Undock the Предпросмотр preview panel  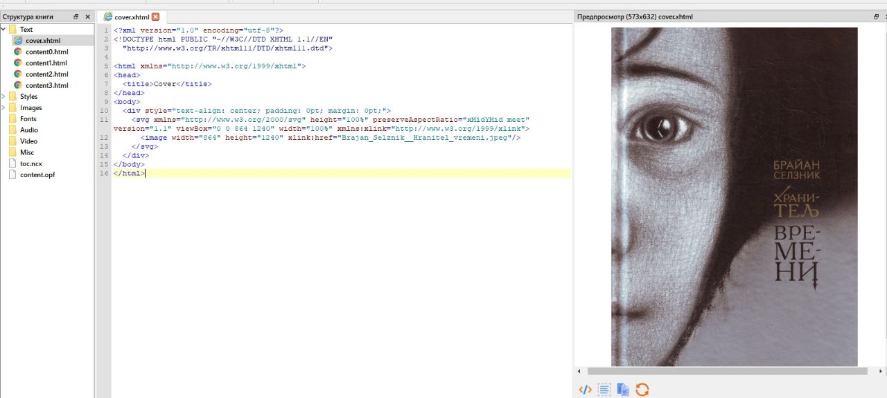[877, 16]
